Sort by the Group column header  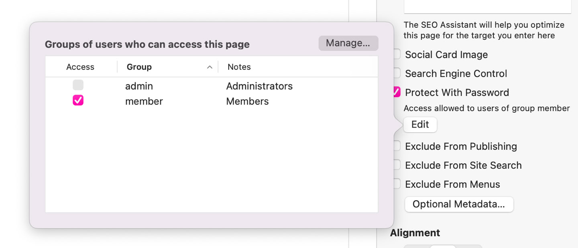point(139,67)
